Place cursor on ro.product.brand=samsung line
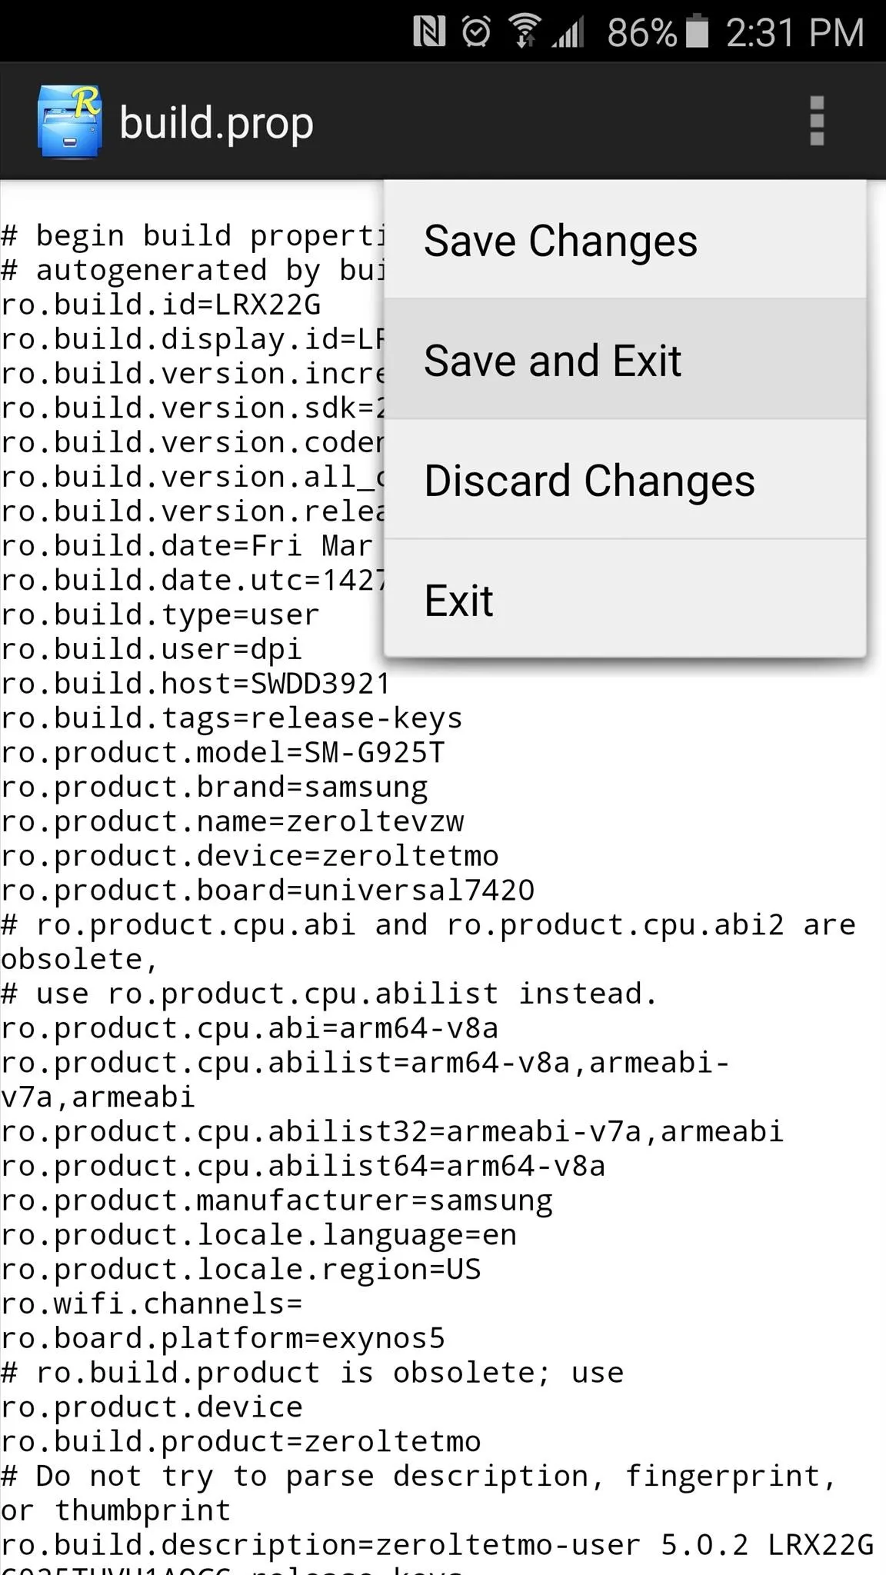 click(215, 787)
